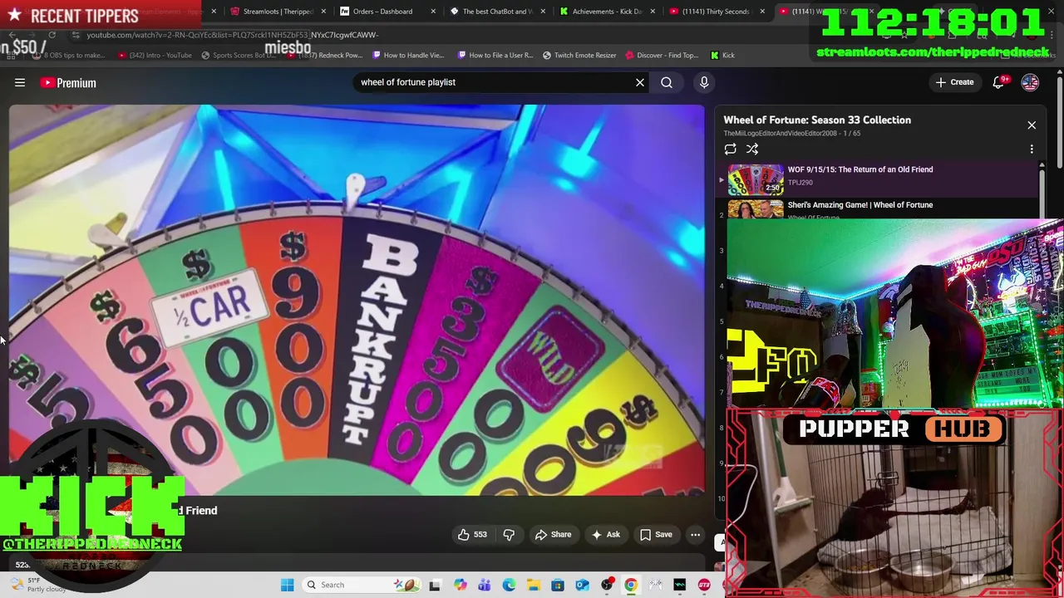Screen dimensions: 1064x598
Task: Open OBS Studio from taskbar
Action: coord(607,585)
